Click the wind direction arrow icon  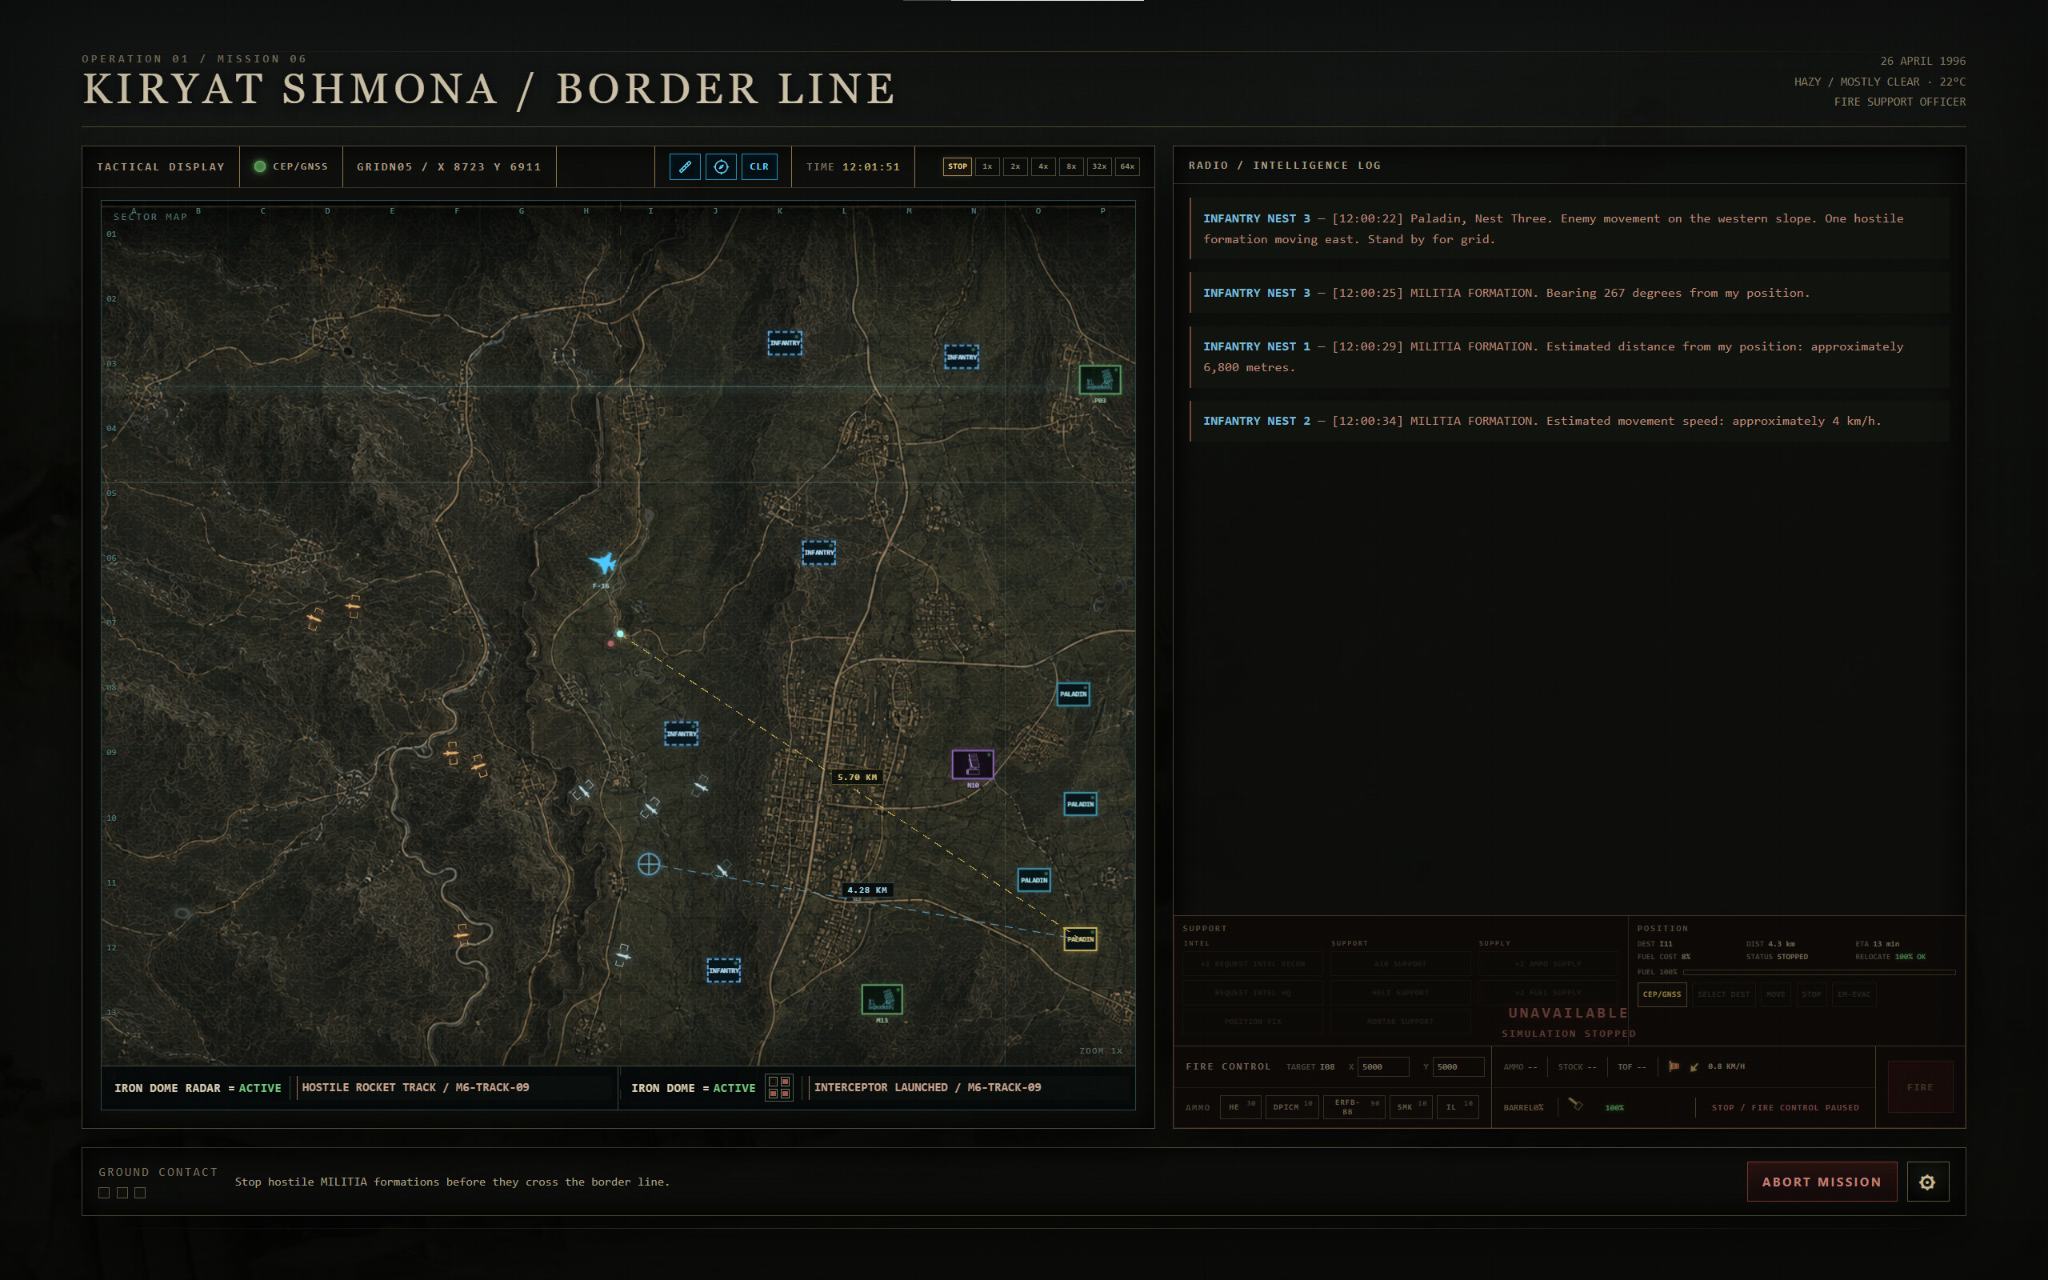(x=1694, y=1066)
